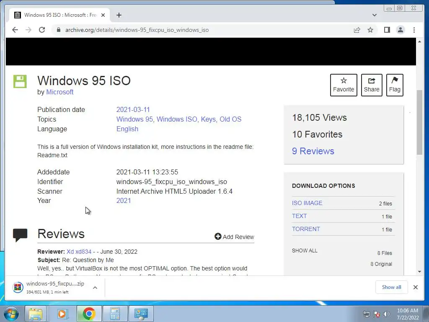Click the 10 Favorites statistic

(317, 134)
